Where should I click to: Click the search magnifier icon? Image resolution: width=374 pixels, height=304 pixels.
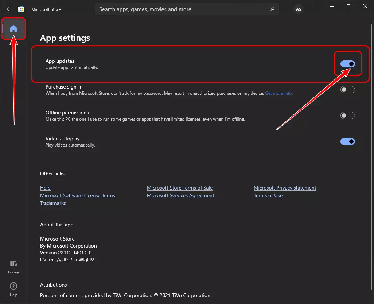coord(272,9)
